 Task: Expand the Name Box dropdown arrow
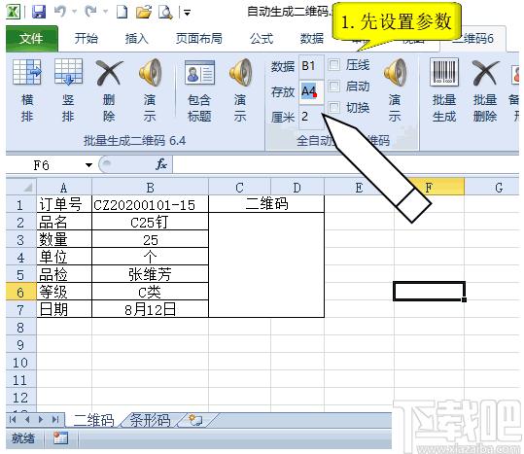click(x=88, y=164)
